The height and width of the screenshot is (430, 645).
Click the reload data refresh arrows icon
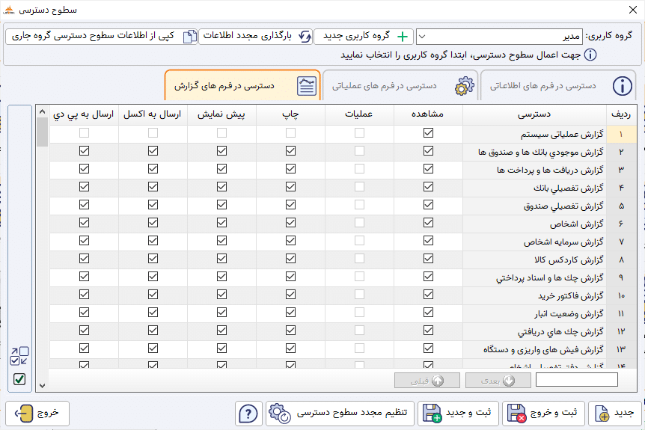pos(305,37)
